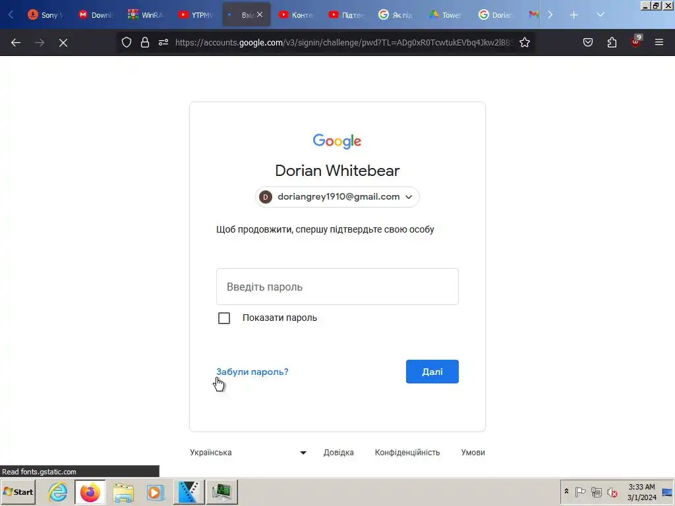Bookmark this page with the star icon

point(524,42)
